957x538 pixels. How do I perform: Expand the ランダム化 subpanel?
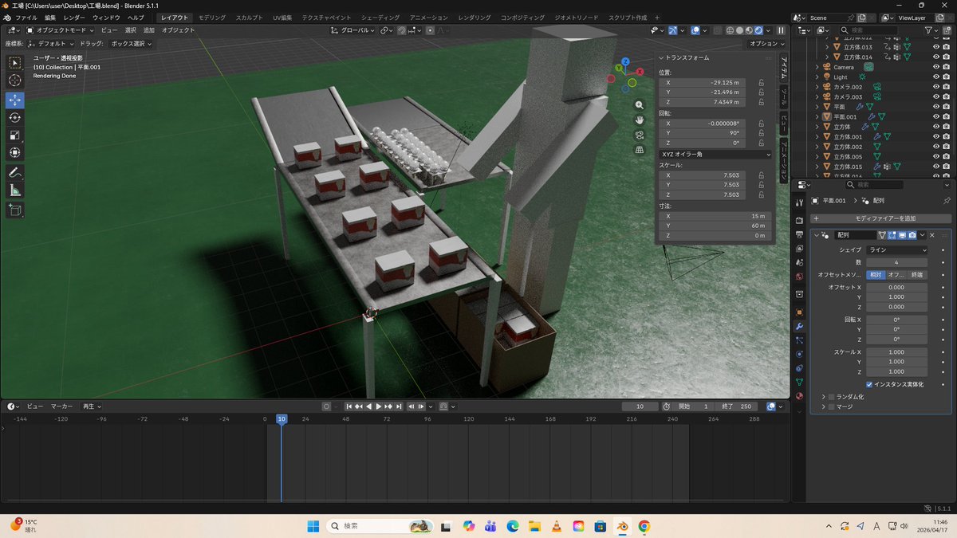pyautogui.click(x=824, y=396)
